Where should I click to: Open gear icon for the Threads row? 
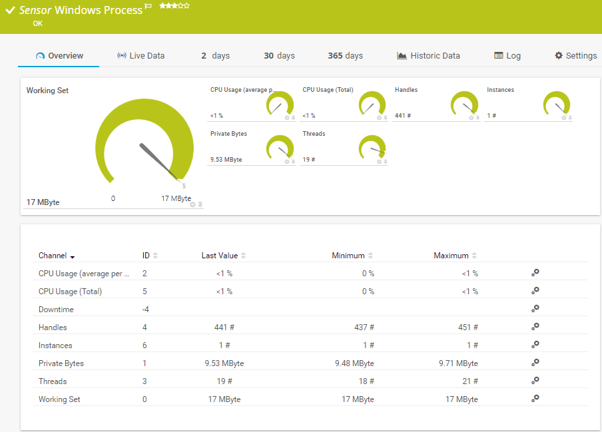[x=535, y=381]
